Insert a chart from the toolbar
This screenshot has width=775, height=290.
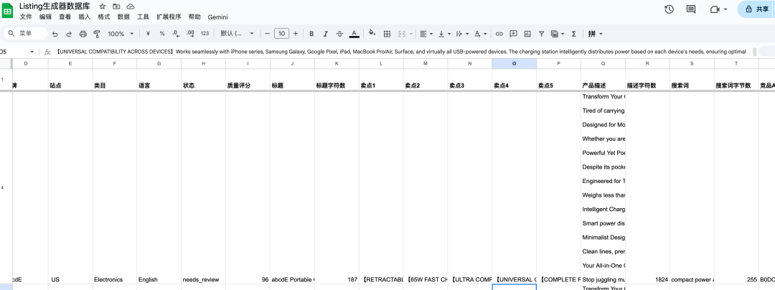527,34
